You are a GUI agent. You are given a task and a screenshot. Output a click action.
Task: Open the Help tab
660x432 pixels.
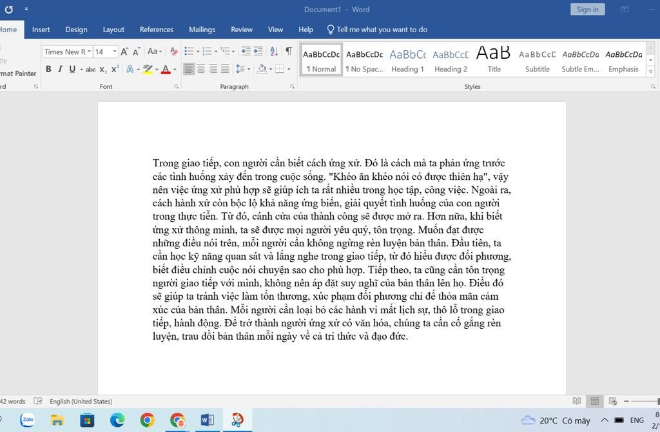[x=306, y=30]
